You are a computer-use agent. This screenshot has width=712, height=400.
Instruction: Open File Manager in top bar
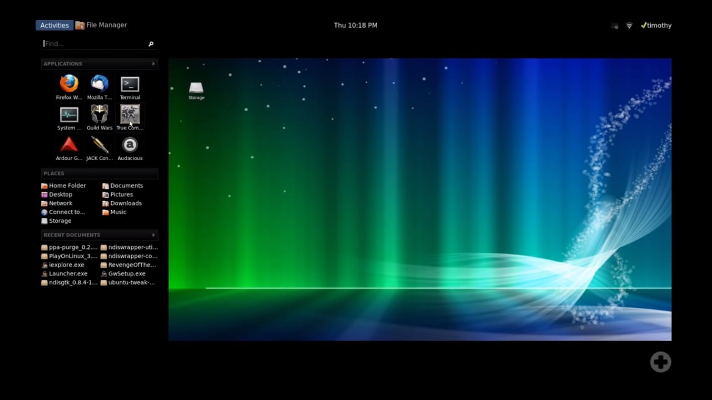(x=101, y=25)
